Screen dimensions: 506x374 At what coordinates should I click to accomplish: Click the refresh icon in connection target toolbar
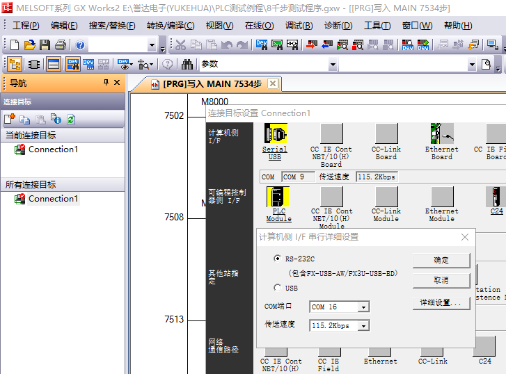71,120
